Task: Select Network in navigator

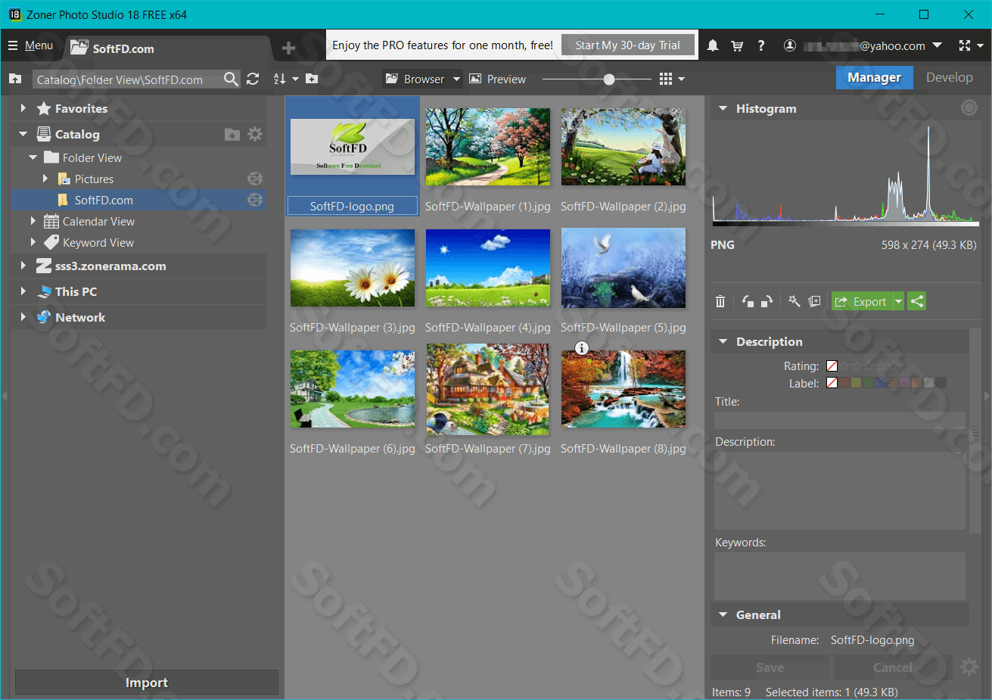Action: tap(80, 317)
